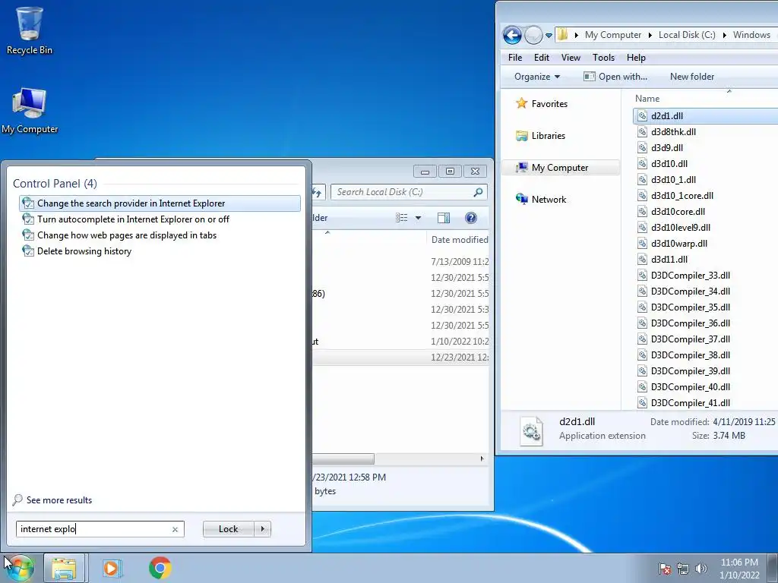Click Open with... in the toolbar

tap(615, 77)
